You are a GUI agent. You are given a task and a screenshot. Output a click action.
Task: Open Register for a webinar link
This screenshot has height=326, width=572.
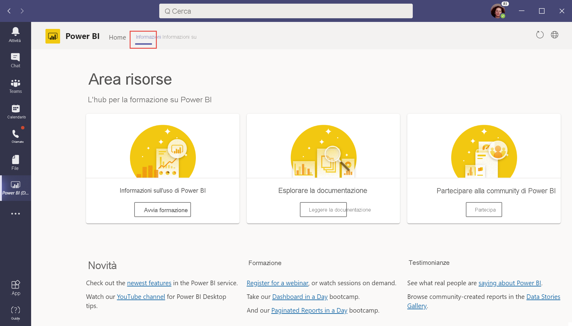click(278, 283)
